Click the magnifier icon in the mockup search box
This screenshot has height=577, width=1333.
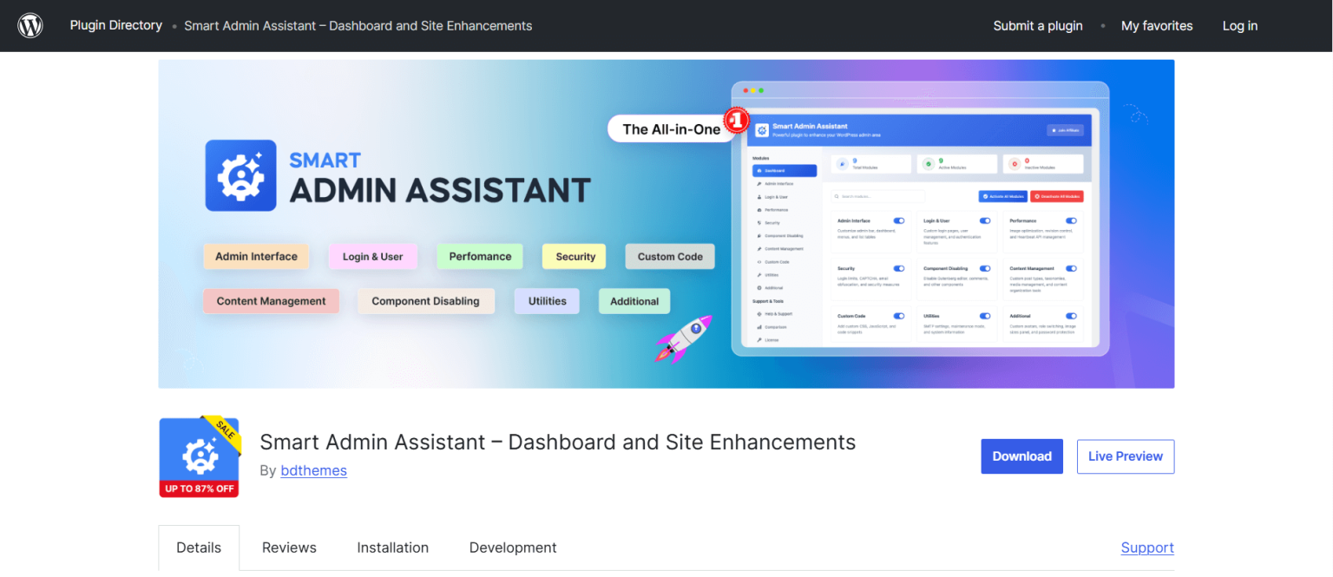[837, 197]
